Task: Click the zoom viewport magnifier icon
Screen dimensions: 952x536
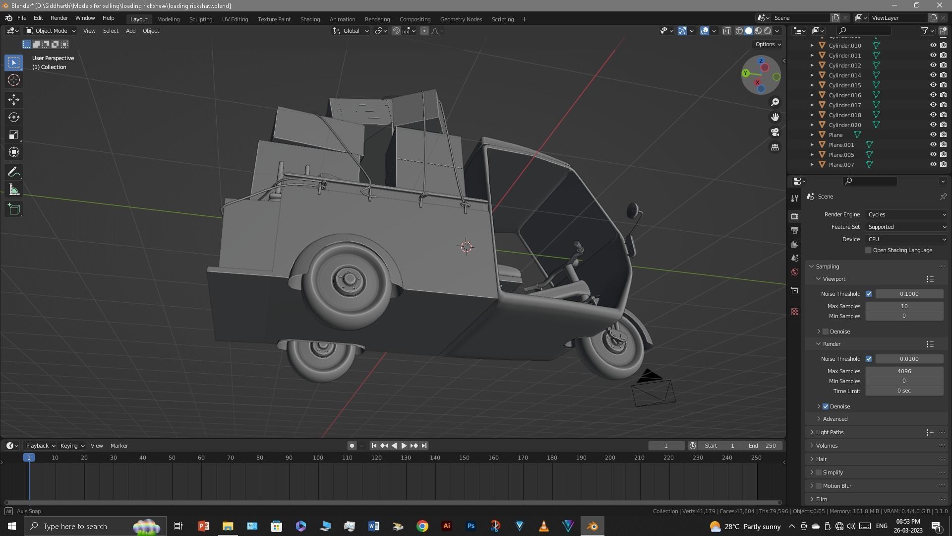Action: click(775, 102)
